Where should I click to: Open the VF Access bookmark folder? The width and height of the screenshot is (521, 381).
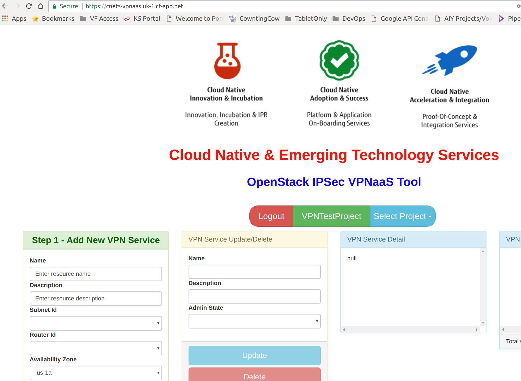click(x=99, y=19)
